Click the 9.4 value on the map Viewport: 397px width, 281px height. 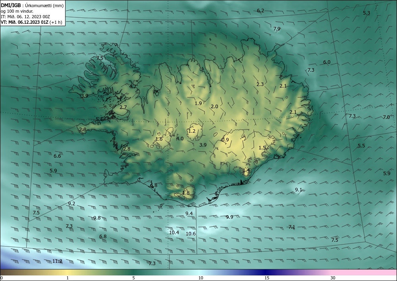(x=189, y=214)
